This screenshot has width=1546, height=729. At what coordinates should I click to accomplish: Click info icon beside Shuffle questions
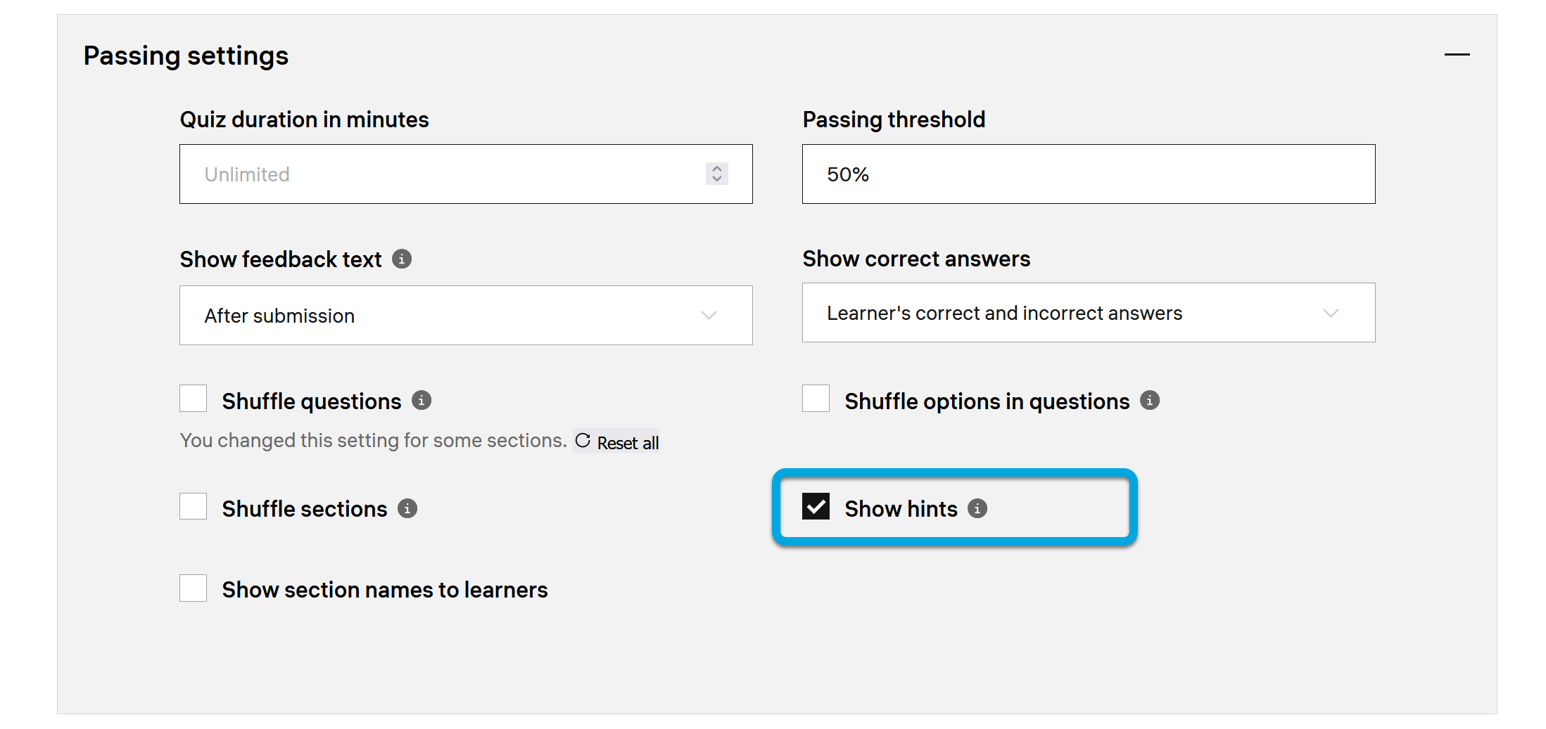(x=422, y=400)
